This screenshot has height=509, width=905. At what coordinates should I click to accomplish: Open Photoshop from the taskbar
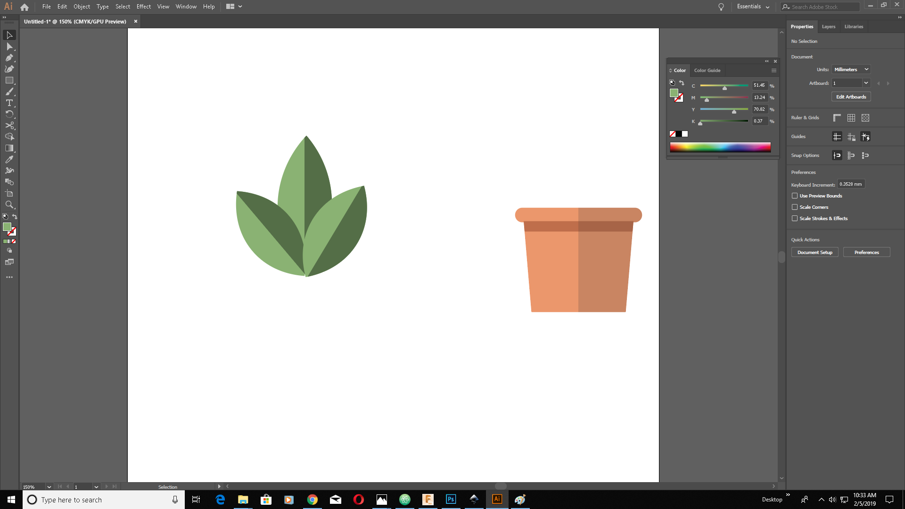pyautogui.click(x=451, y=499)
